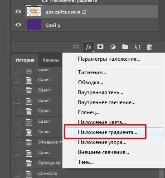Screen dimensions: 165x178
Task: Select the 'Объединит' history state
Action: coord(50,142)
